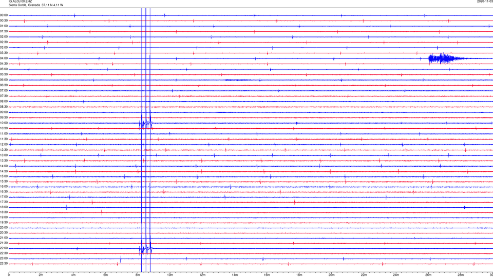493x277 pixels.
Task: Click the 16m tick label on time axis
Action: [x=267, y=275]
